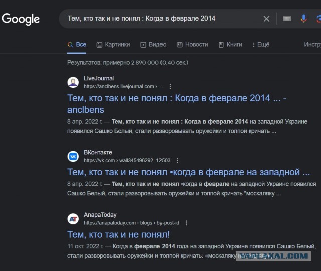The height and width of the screenshot is (271, 321).
Task: Open the 'Тем, кто так и не понял!' result
Action: pos(118,234)
